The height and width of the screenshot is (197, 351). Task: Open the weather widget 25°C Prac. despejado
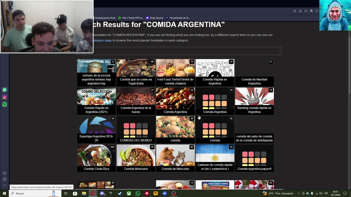pos(278,193)
